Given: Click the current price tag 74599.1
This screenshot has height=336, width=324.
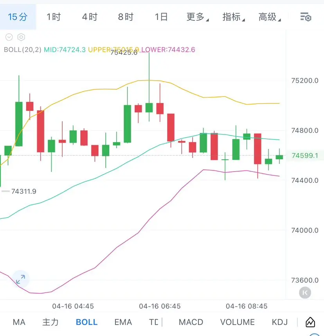Looking at the screenshot, I should (x=305, y=155).
